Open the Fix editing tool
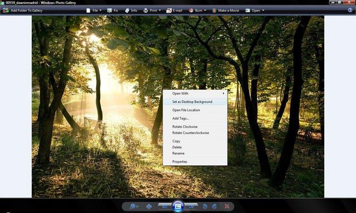Screen dimensions: 356x213 tap(112, 11)
